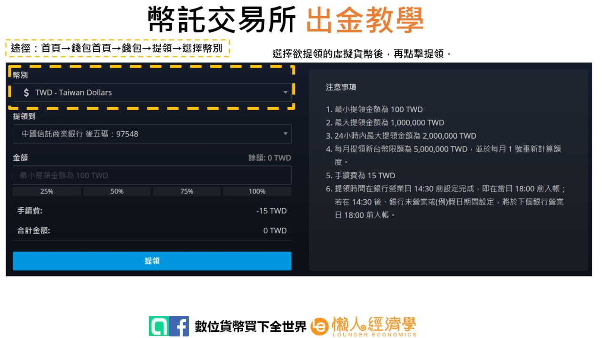The height and width of the screenshot is (338, 602).
Task: Click the 數位貨幣買下全世界 footer text
Action: coord(250,326)
